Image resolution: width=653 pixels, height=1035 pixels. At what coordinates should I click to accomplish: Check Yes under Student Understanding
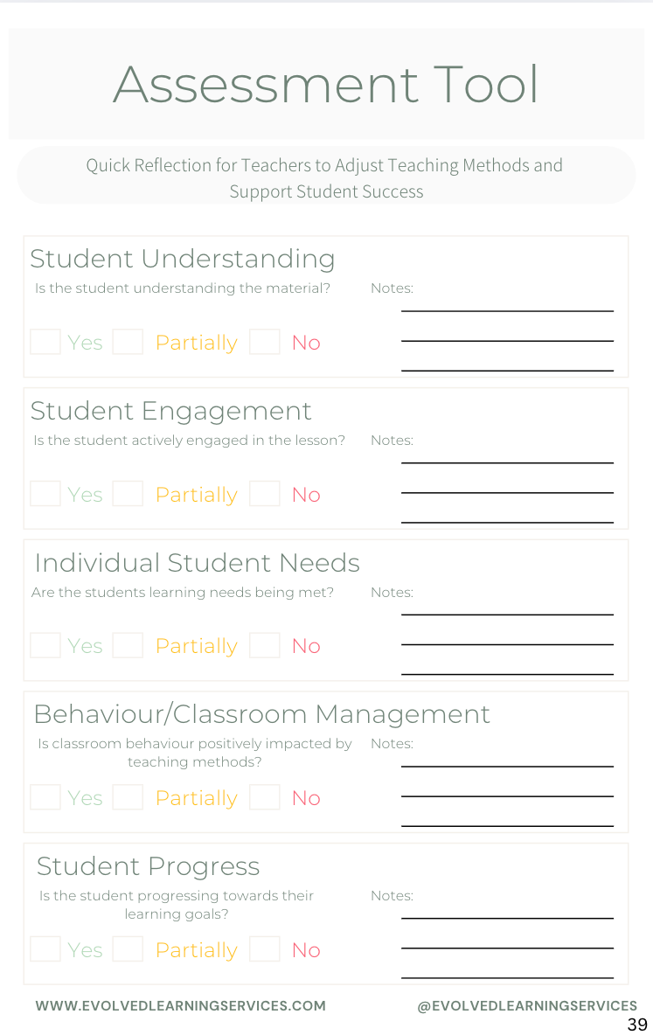(x=45, y=342)
